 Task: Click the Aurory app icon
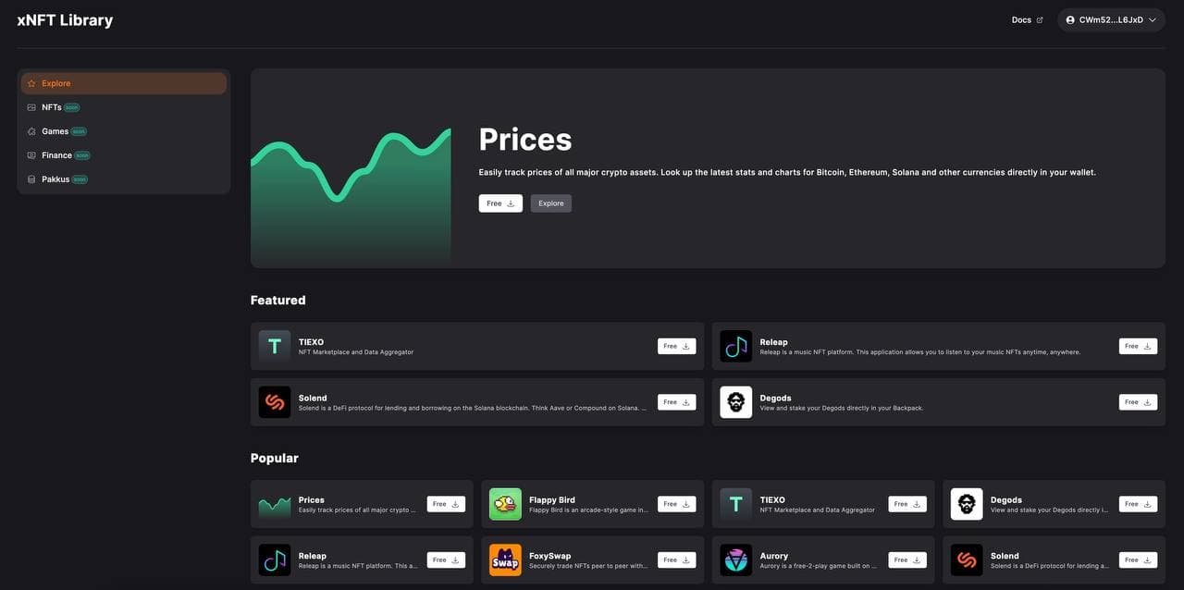point(736,560)
